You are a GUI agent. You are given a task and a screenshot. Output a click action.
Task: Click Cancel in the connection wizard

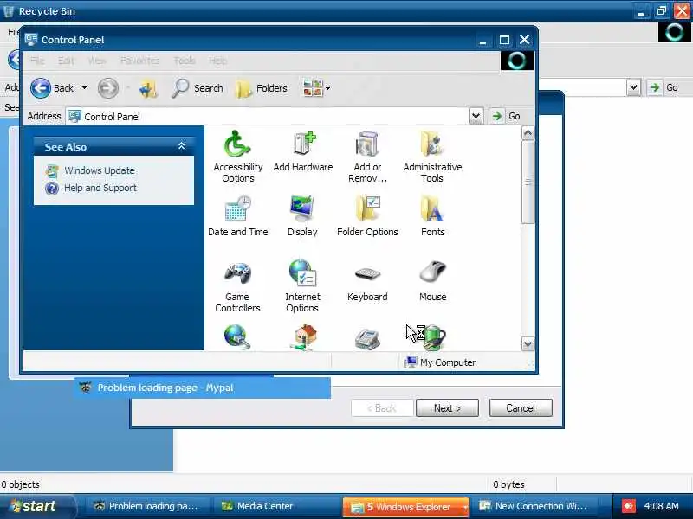coord(521,408)
